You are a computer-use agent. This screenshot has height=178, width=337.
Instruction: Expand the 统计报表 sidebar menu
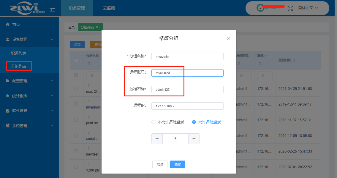point(29,96)
